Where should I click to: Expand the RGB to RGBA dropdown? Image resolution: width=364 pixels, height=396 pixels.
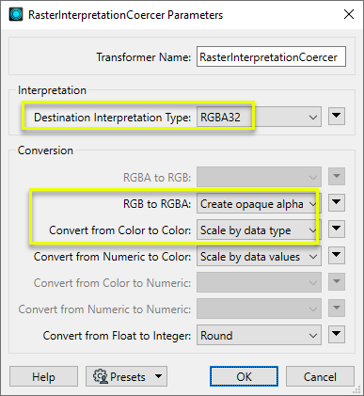coord(259,203)
